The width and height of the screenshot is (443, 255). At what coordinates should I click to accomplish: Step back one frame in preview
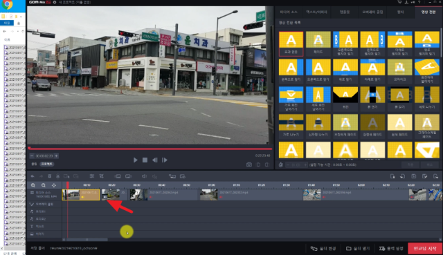click(154, 160)
